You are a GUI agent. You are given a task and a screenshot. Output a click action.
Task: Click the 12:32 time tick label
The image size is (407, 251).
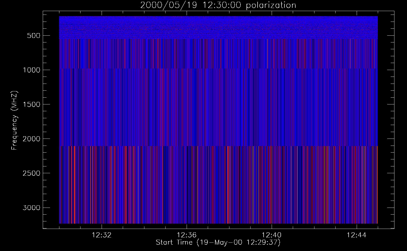102,235
